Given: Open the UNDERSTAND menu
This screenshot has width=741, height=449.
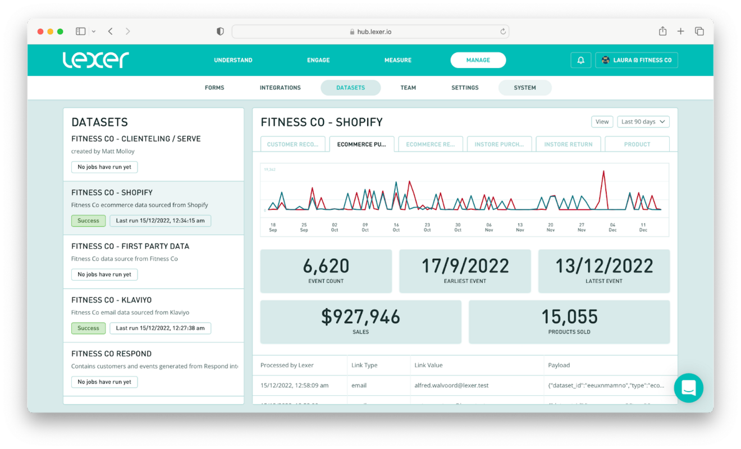Looking at the screenshot, I should tap(233, 60).
